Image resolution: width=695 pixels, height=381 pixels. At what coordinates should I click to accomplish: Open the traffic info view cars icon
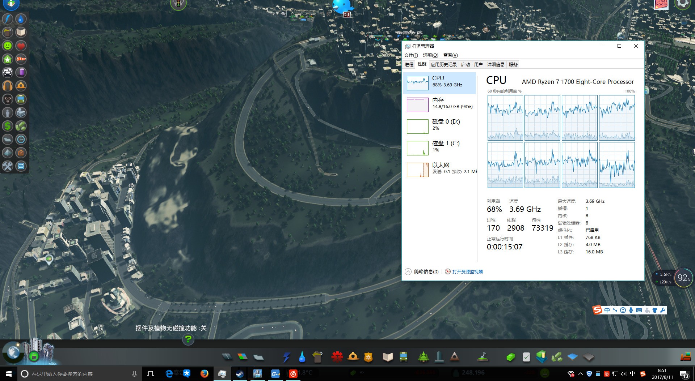(x=8, y=72)
